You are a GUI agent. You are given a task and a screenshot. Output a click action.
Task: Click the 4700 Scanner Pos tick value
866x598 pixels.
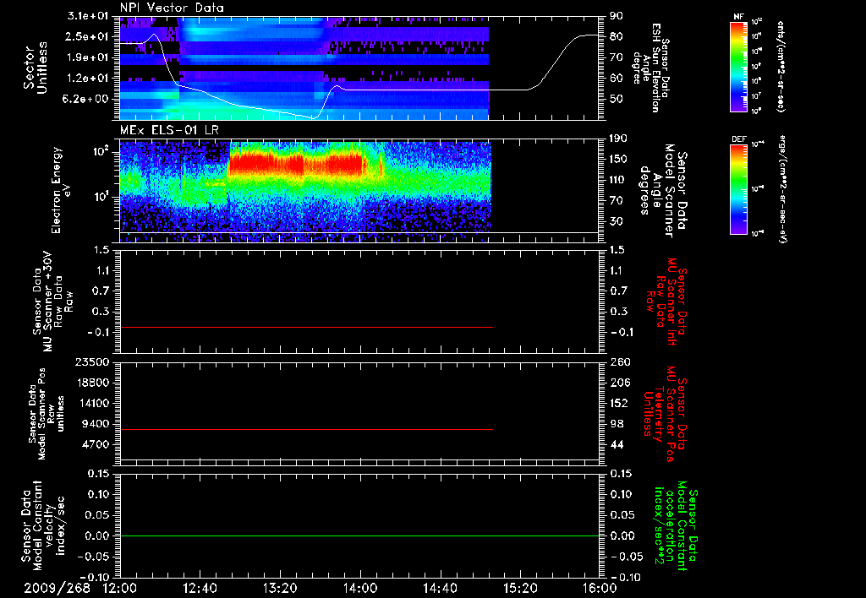(95, 444)
